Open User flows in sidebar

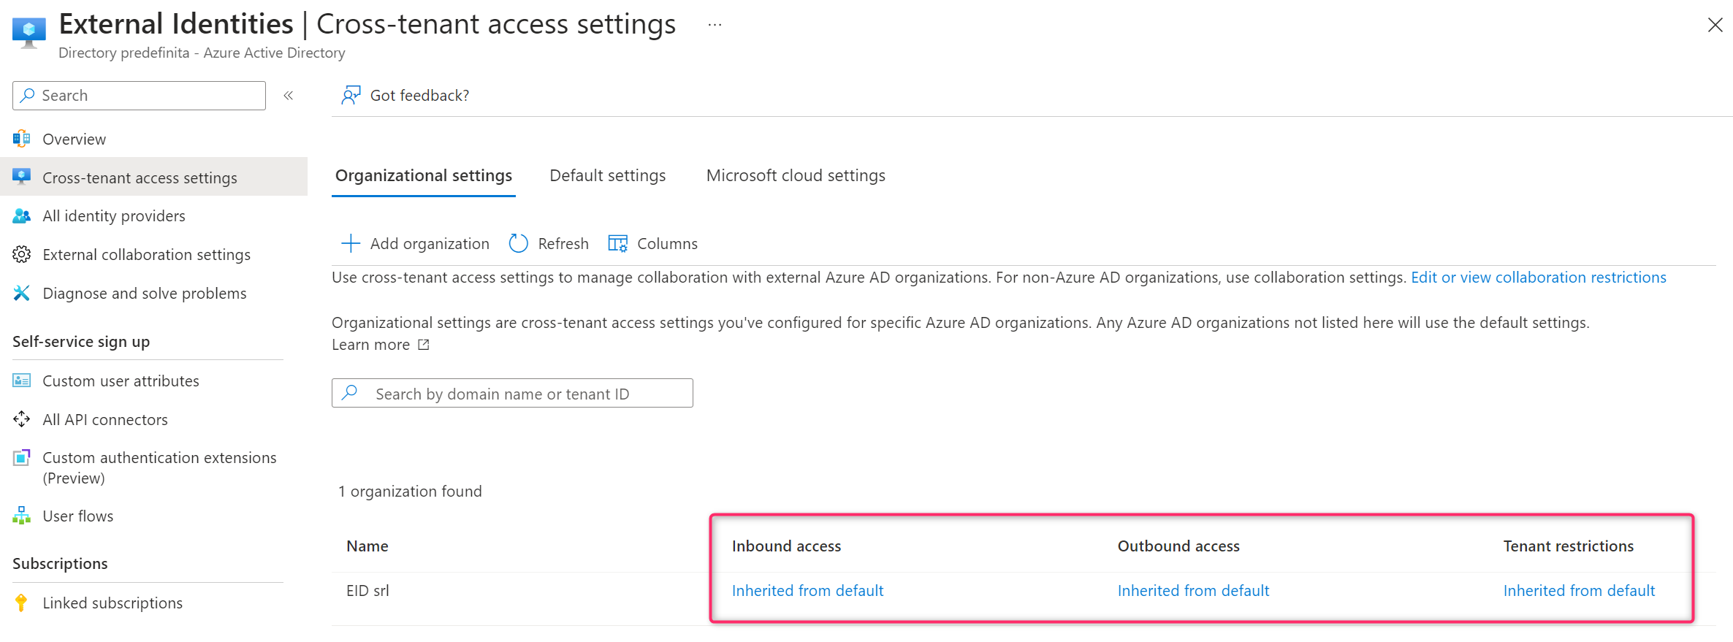pos(77,516)
